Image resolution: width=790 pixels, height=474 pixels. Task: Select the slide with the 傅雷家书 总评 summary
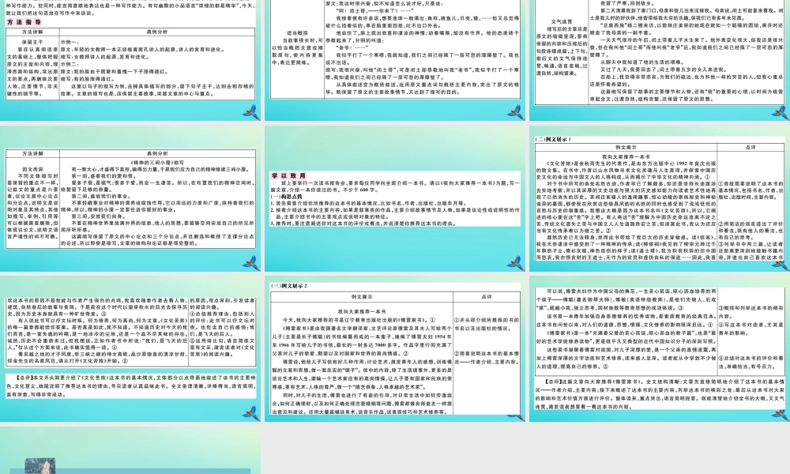click(x=660, y=348)
